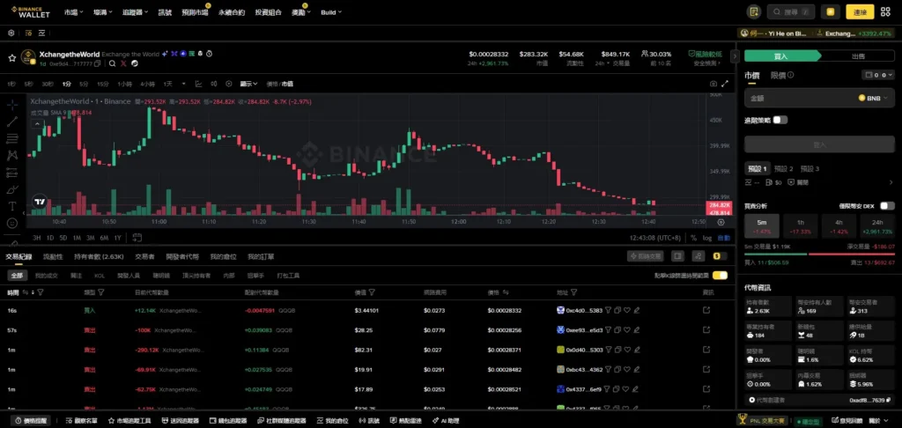This screenshot has width=902, height=428.
Task: Select the text "T" drawing tool
Action: click(x=12, y=206)
